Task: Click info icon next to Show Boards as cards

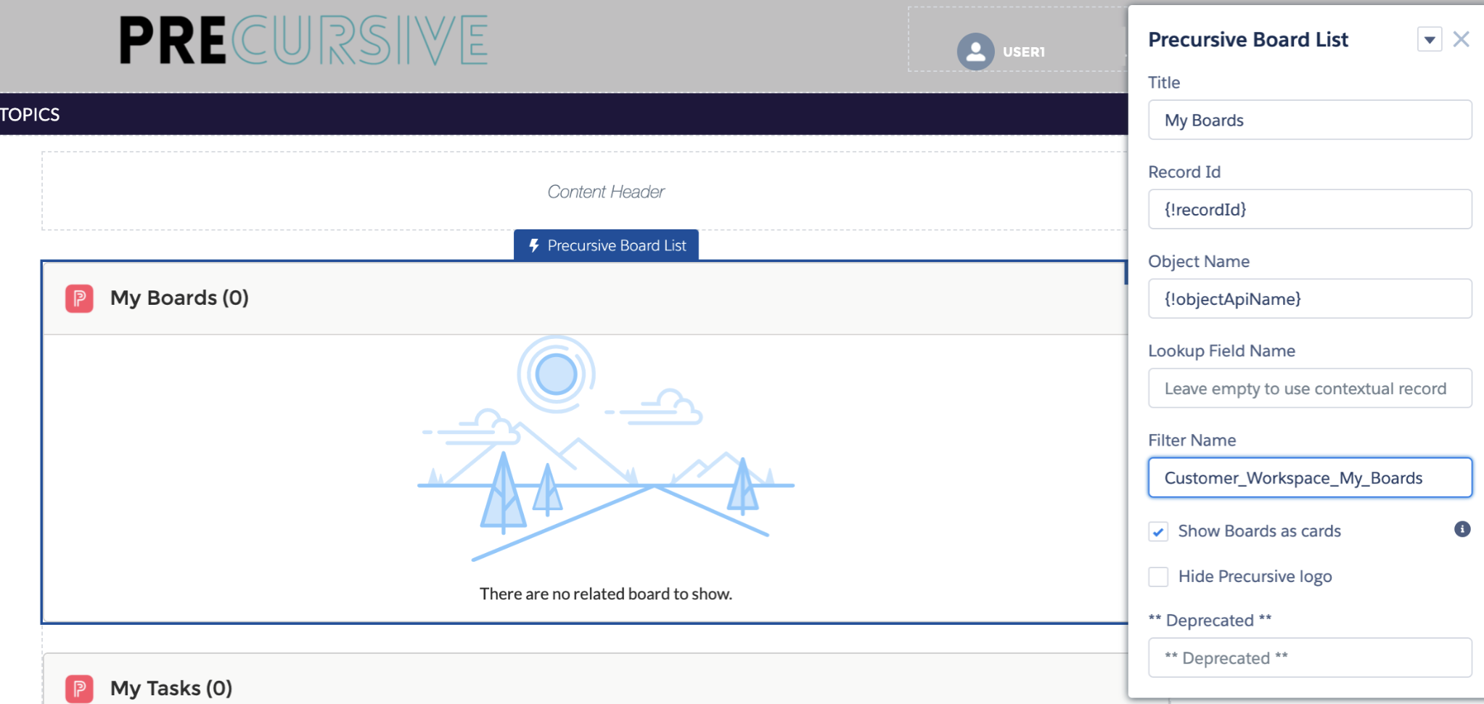Action: [x=1462, y=529]
